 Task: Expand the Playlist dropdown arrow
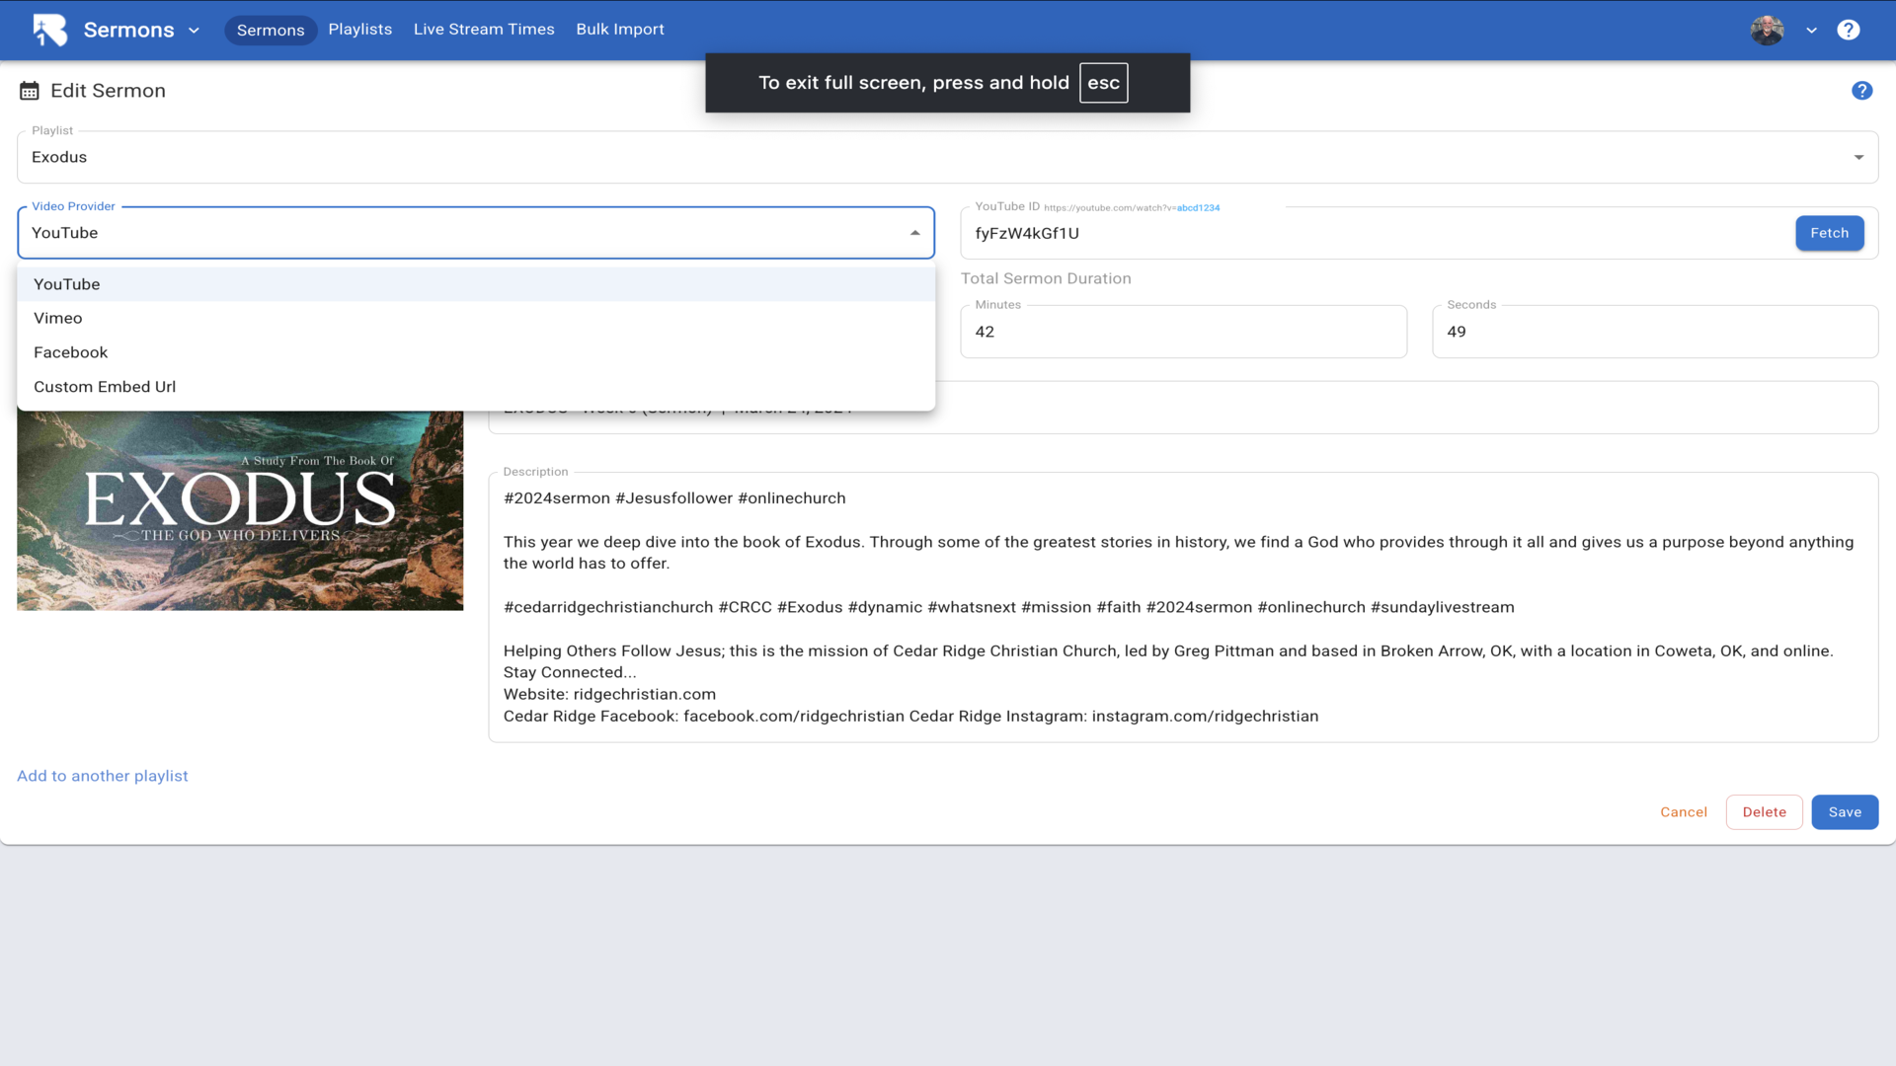pos(1858,157)
